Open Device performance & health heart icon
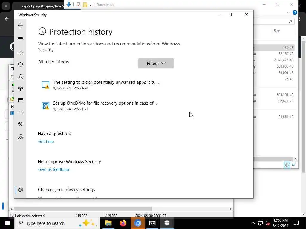Viewport: 306px width, 229px height. pyautogui.click(x=21, y=124)
